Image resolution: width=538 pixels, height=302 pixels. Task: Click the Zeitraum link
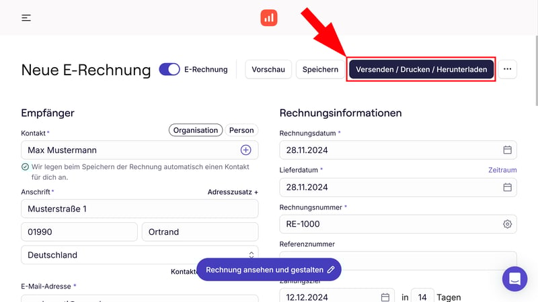pos(502,170)
